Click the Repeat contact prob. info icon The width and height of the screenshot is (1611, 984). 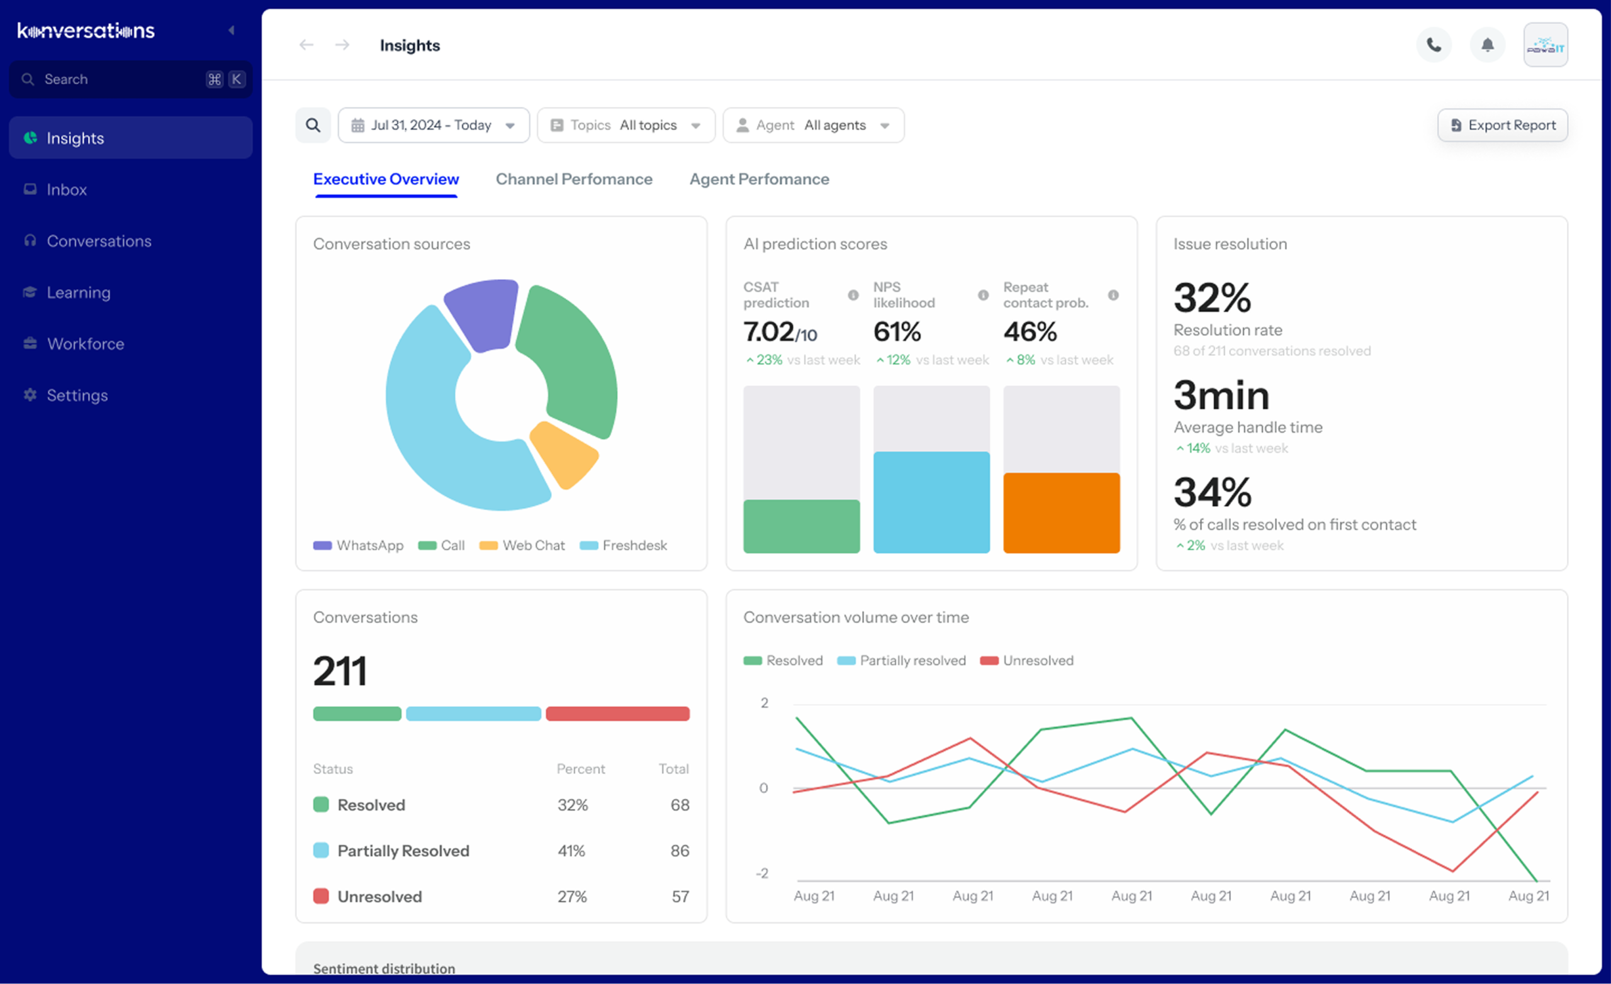[1113, 296]
